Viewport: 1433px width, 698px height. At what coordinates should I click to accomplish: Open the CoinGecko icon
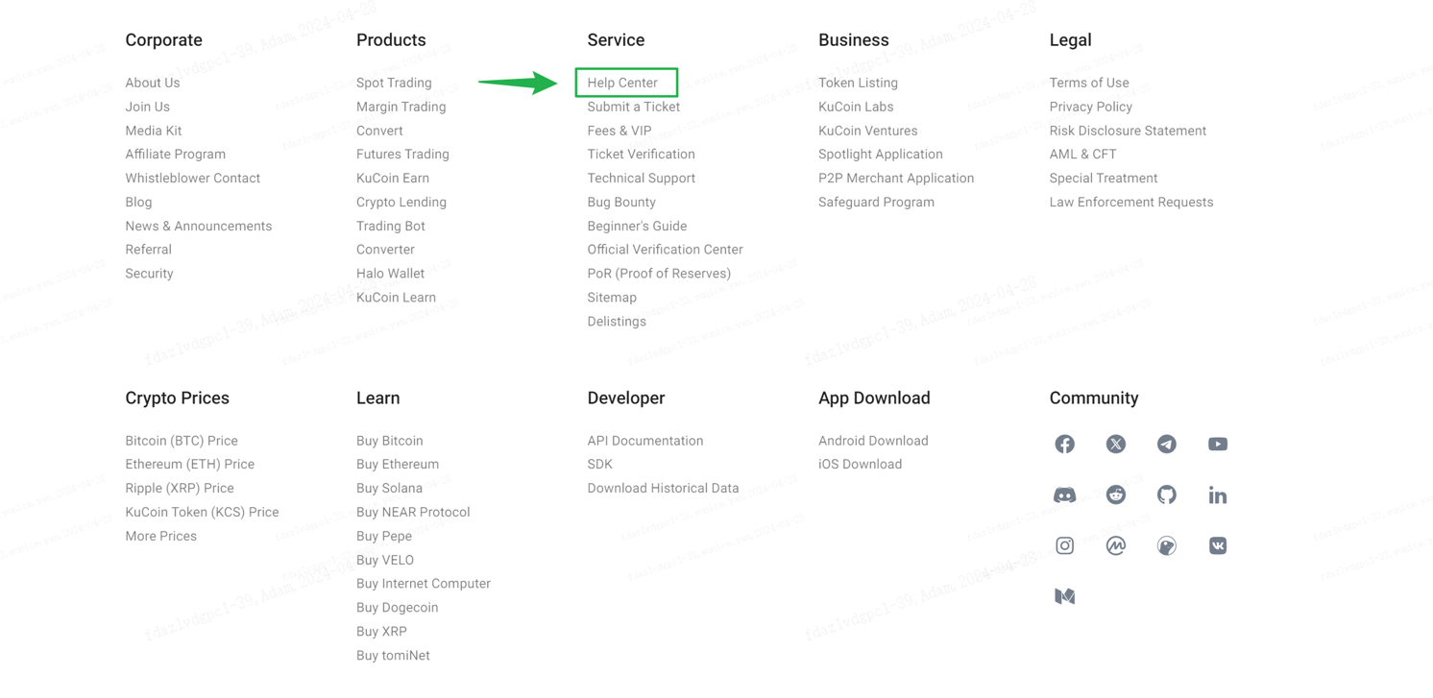click(1166, 545)
